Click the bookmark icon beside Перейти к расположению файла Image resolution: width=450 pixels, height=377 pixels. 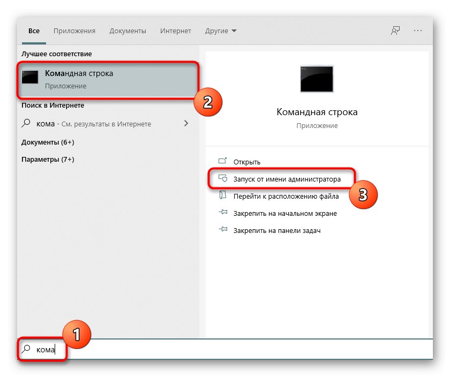click(223, 195)
